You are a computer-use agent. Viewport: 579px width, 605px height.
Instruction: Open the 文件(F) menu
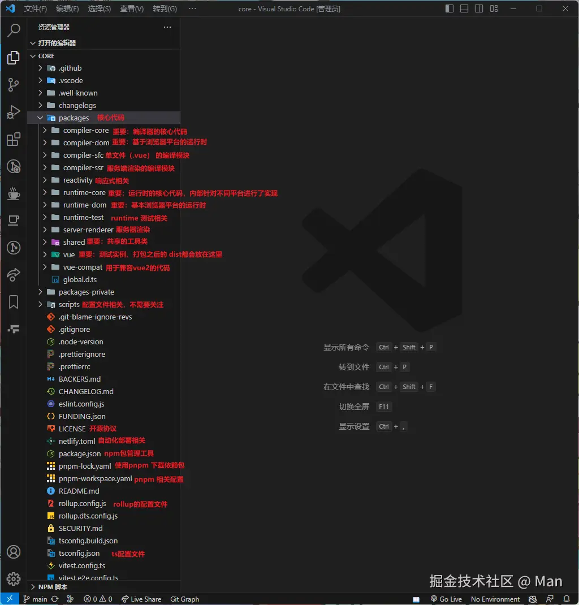pyautogui.click(x=35, y=8)
